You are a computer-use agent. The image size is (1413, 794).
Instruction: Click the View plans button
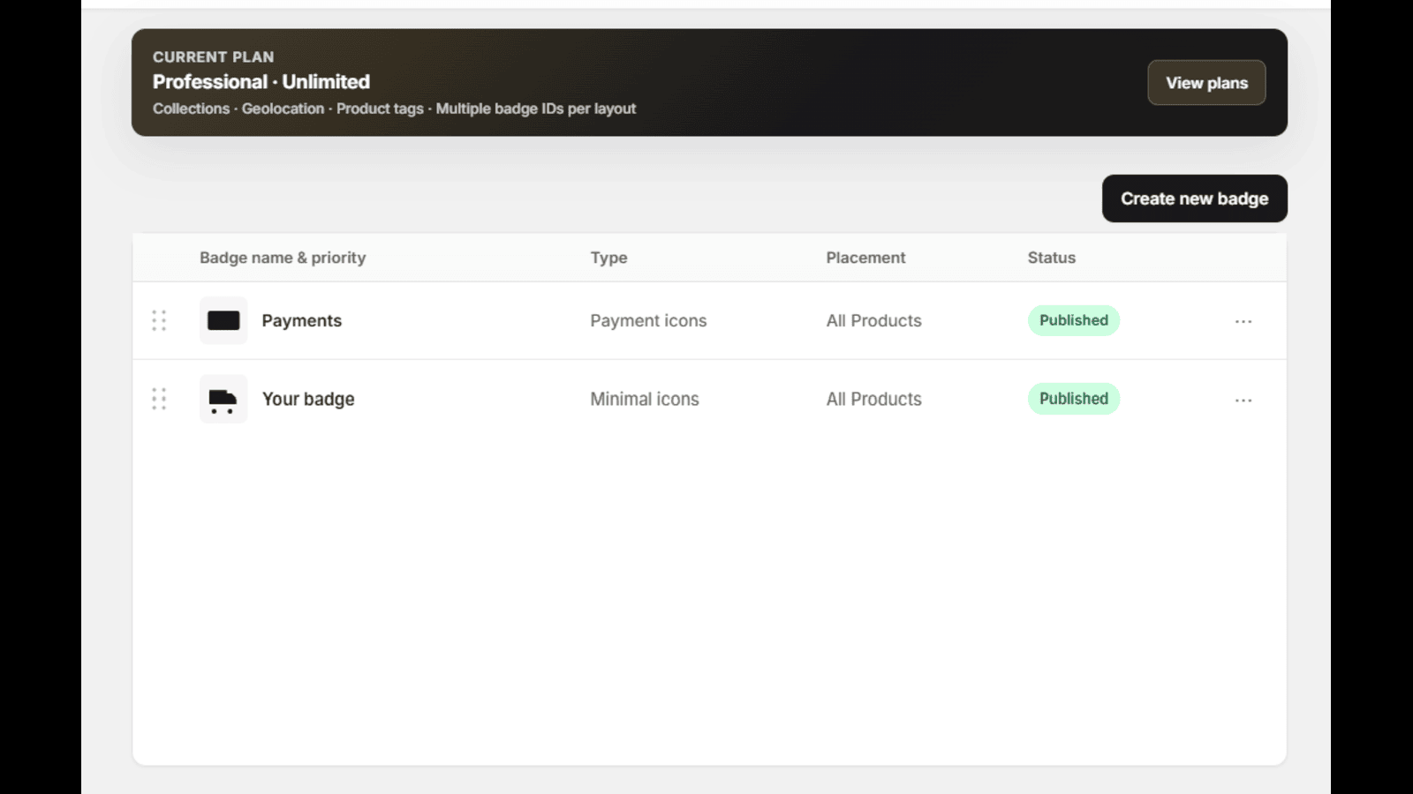[1206, 83]
